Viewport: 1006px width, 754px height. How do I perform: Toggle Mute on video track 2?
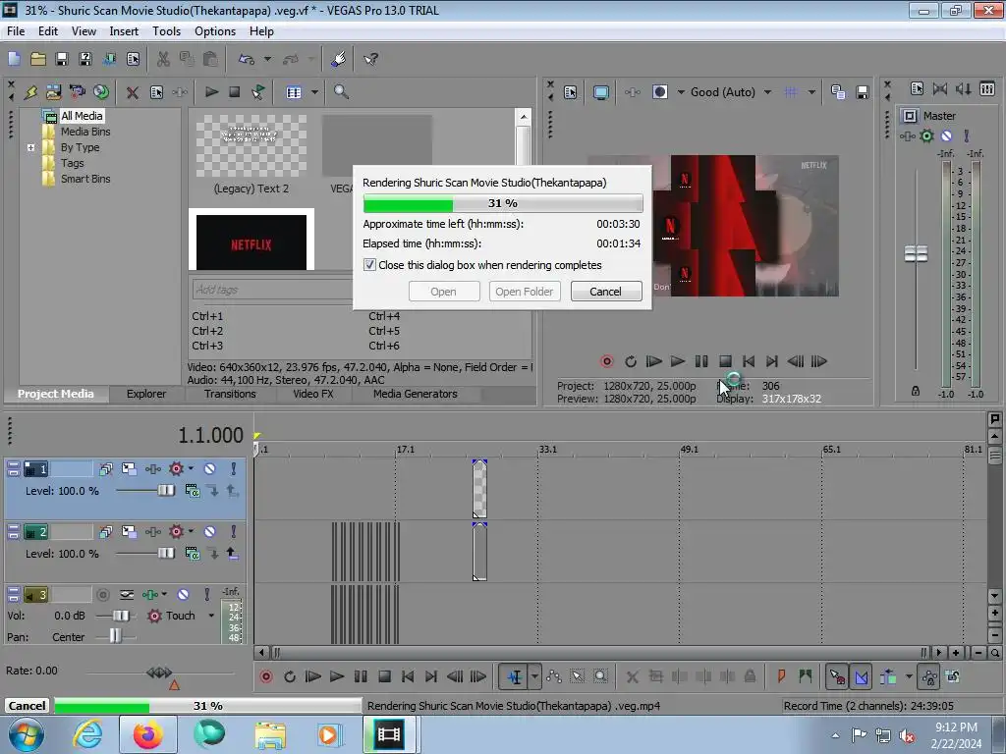coord(210,531)
